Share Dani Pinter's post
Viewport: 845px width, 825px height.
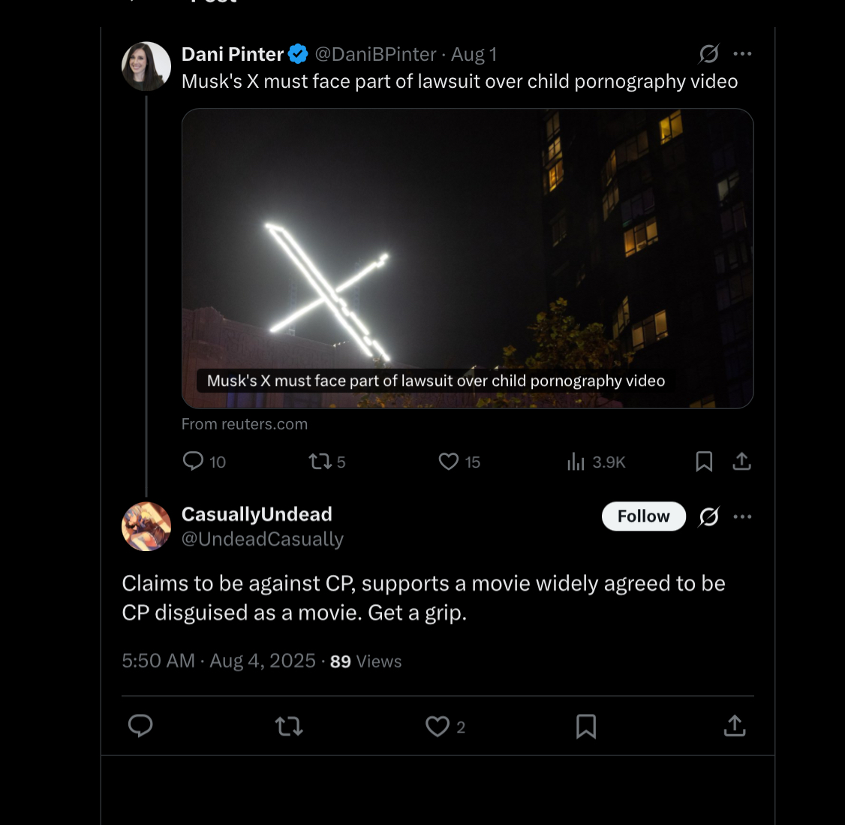(741, 462)
